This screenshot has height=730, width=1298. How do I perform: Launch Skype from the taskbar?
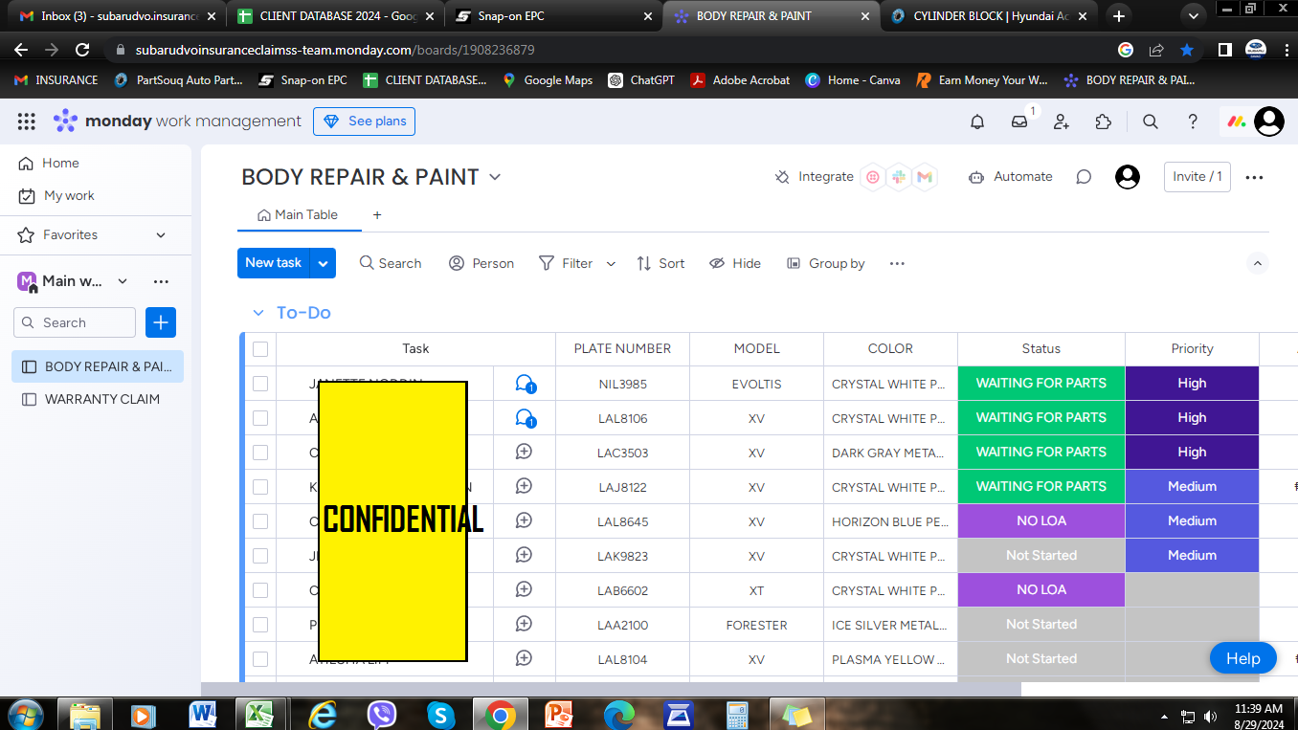(440, 713)
